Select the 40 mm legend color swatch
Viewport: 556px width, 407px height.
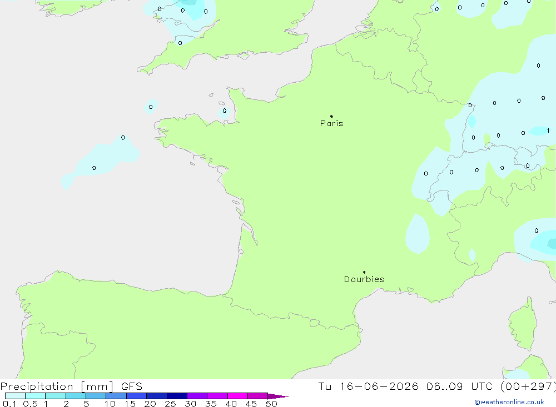coord(237,396)
